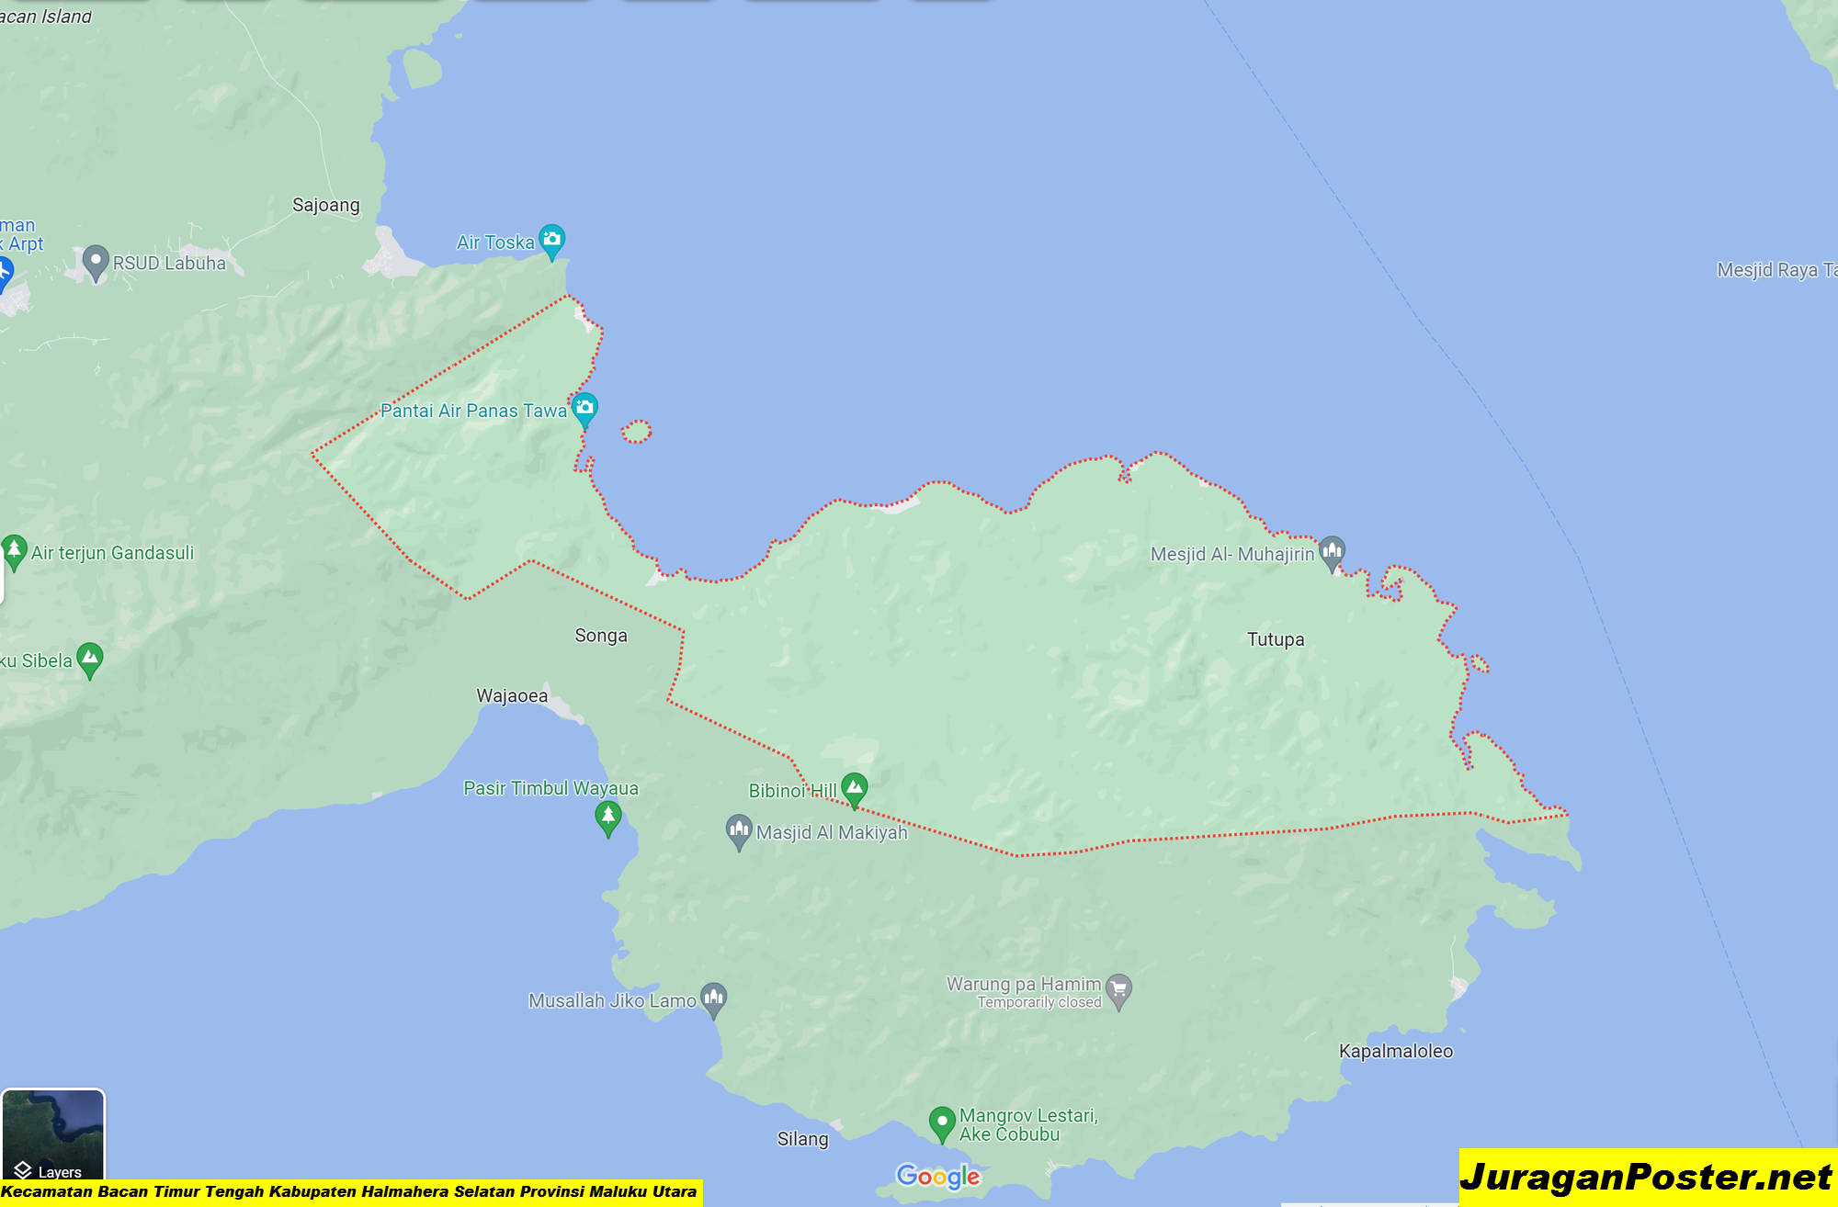This screenshot has width=1838, height=1207.
Task: Select the Tutupa place label
Action: pyautogui.click(x=1276, y=639)
